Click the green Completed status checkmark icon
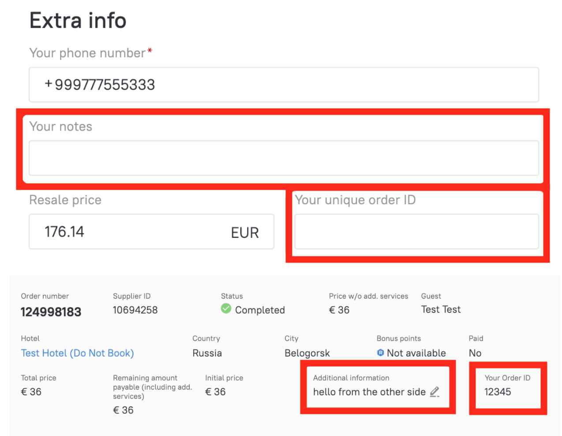 click(x=226, y=308)
